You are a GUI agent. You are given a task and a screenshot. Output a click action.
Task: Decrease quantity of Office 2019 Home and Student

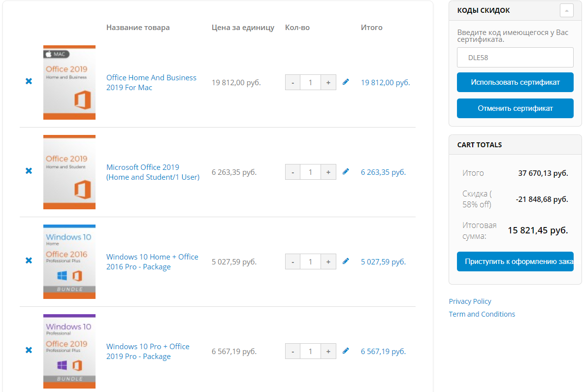click(x=292, y=172)
